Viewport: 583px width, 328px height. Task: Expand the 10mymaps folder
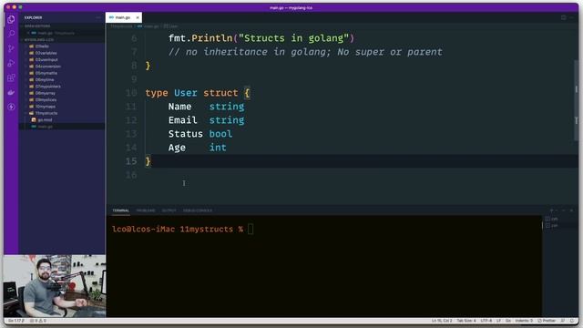click(x=62, y=107)
